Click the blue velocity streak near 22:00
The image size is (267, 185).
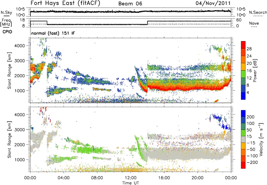point(217,118)
